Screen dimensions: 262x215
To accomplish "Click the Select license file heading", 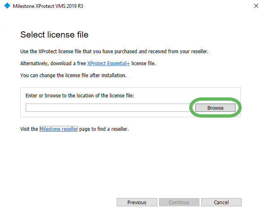I will [54, 35].
